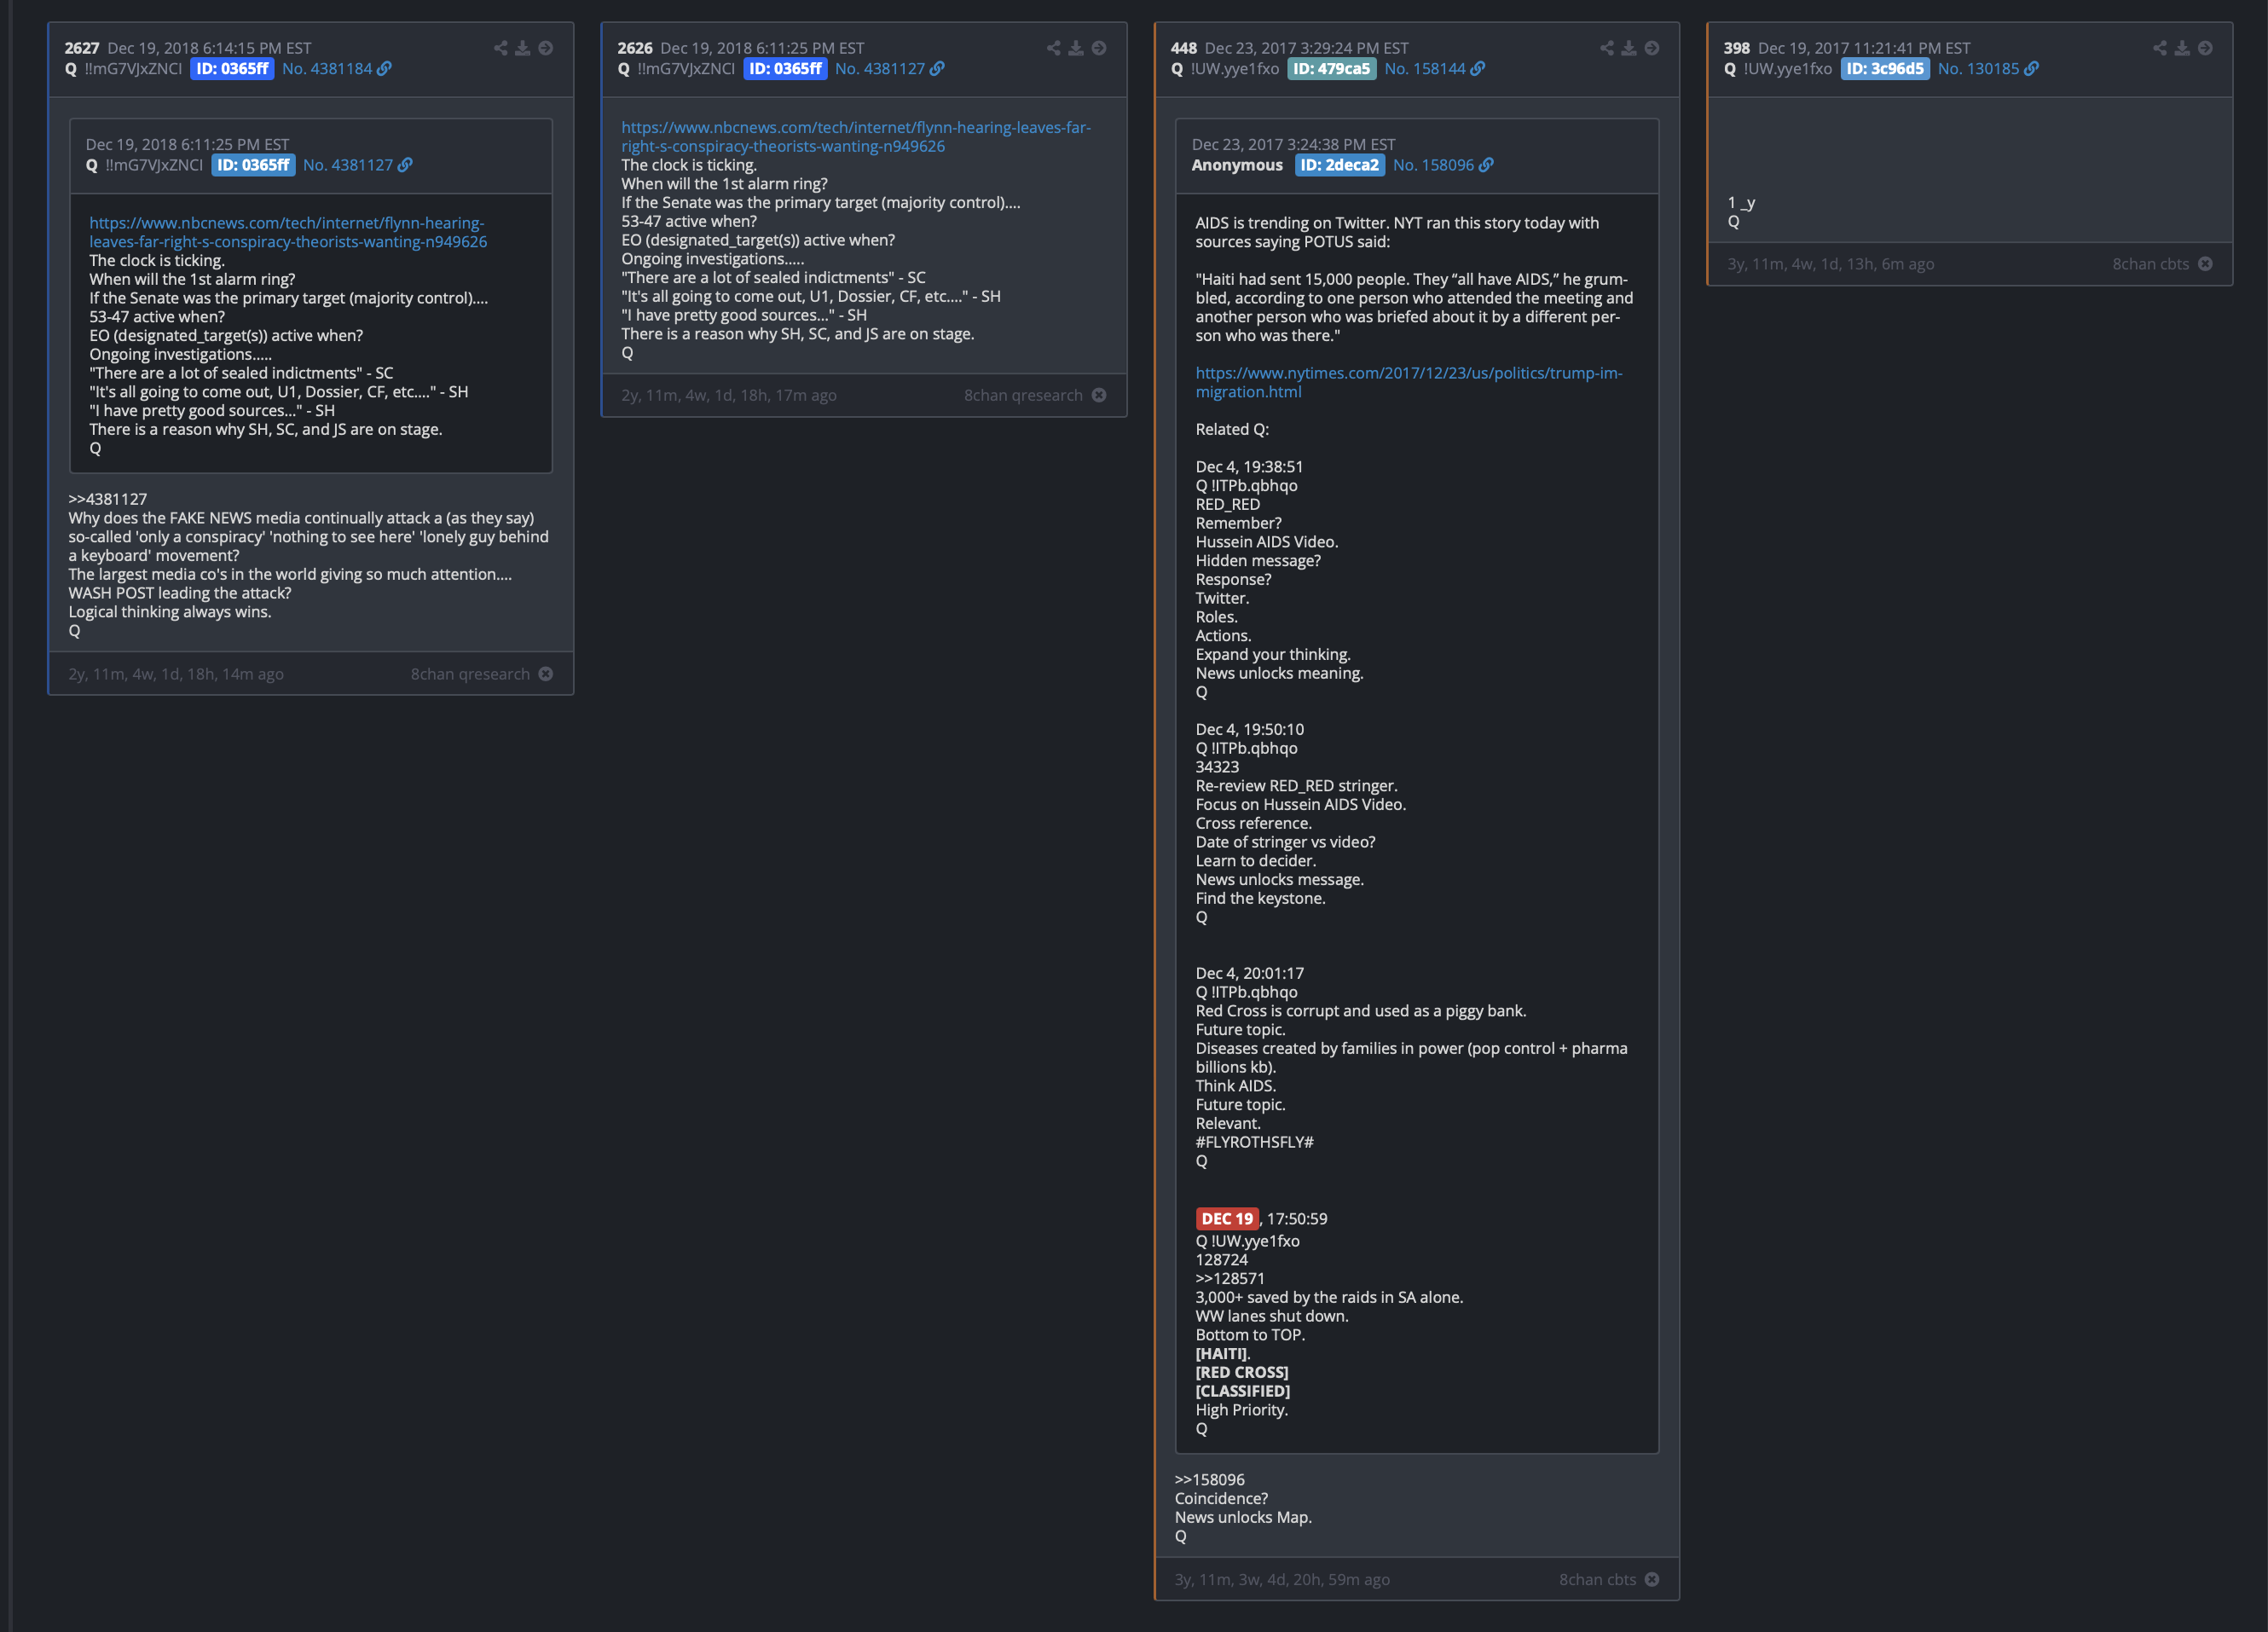
Task: Click chain icon beside quoted No. 4381127 in post 2627
Action: click(x=405, y=165)
